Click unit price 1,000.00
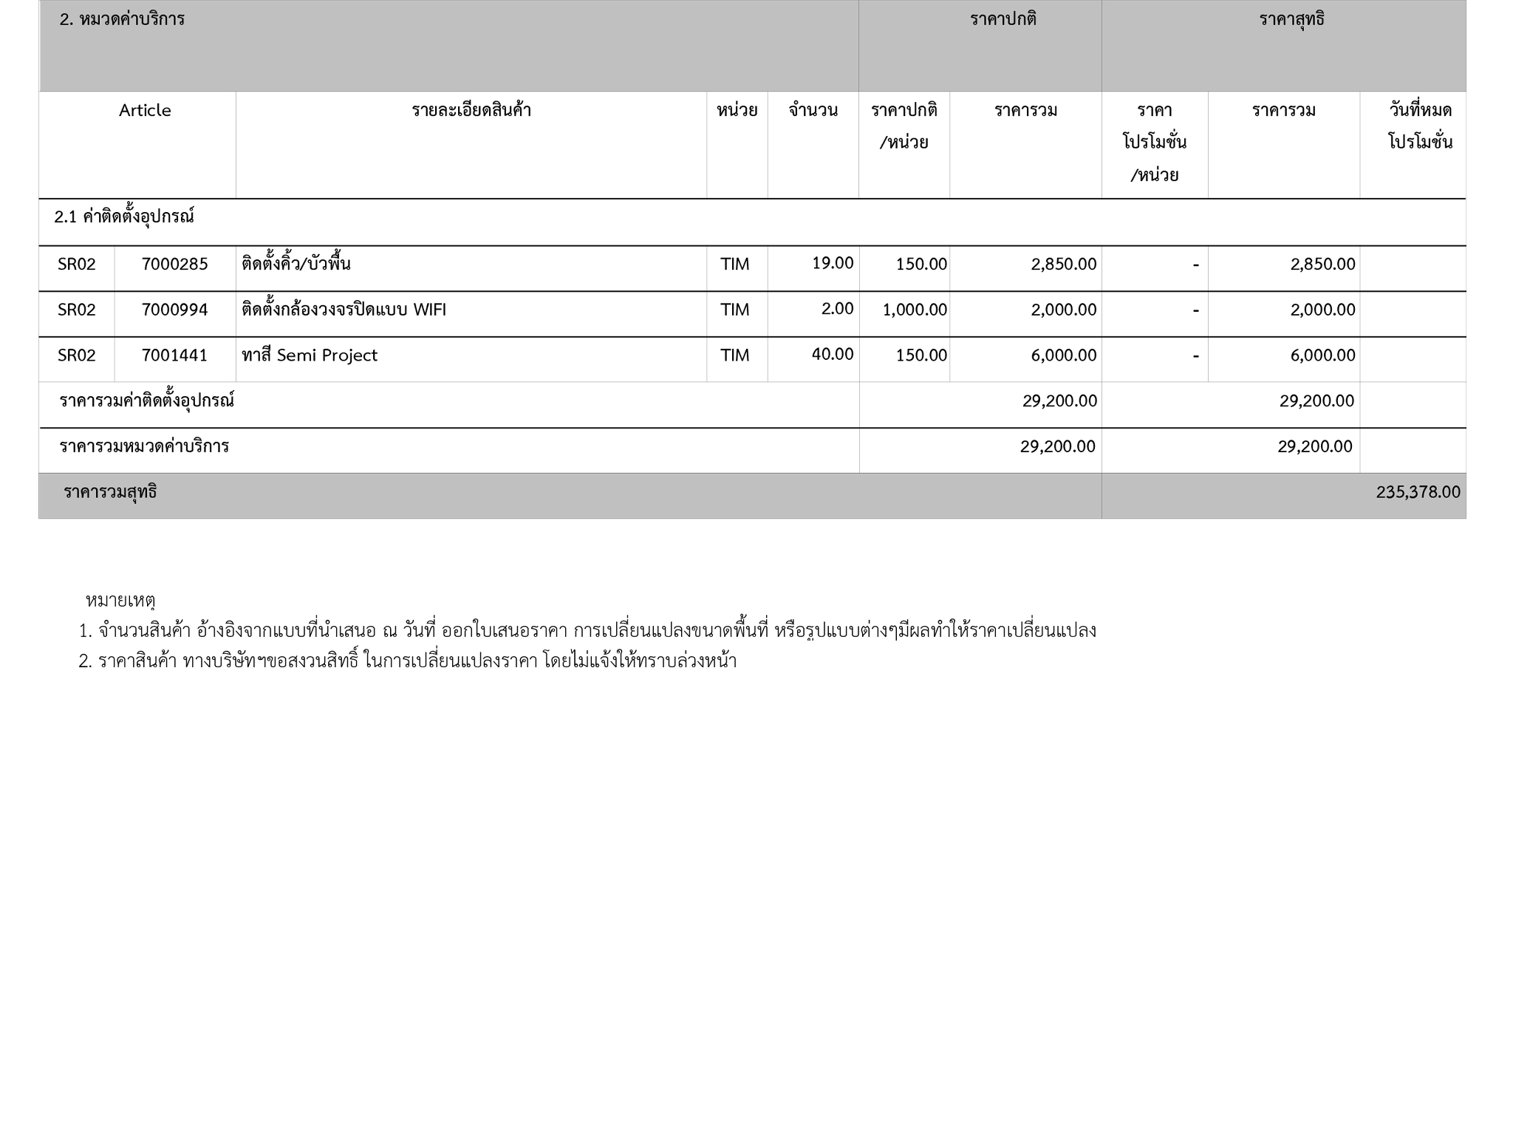This screenshot has width=1513, height=1135. (915, 310)
